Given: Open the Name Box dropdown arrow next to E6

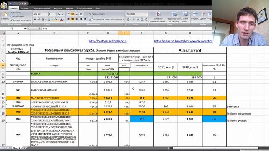Looking at the screenshot, I should [25, 29].
